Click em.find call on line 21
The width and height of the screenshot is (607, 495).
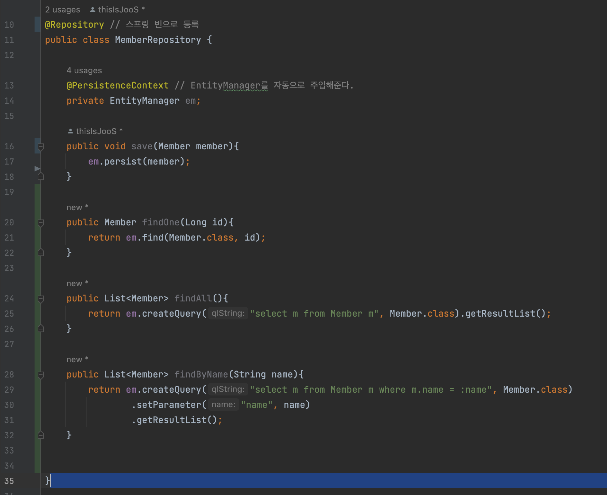coord(144,237)
